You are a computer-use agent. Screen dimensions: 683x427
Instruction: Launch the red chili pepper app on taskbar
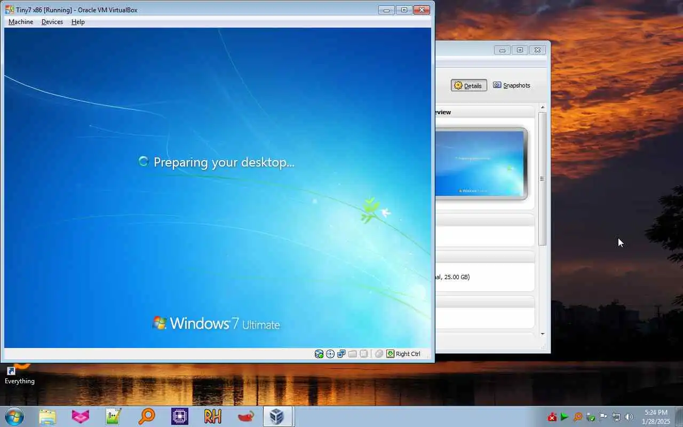point(246,416)
